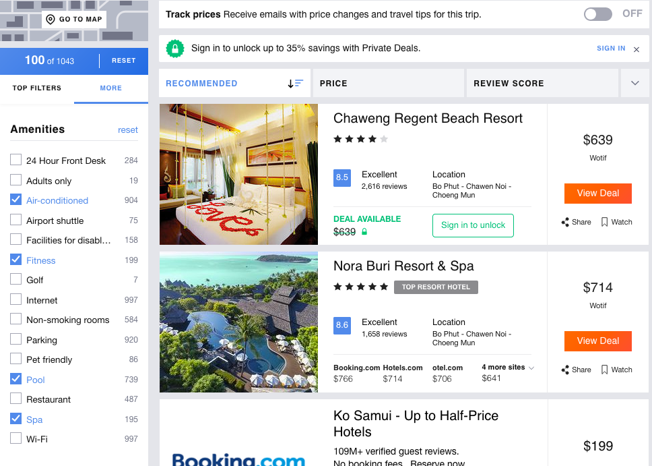Enable the Golf amenity filter
Viewport: 652px width, 466px height.
(x=16, y=280)
